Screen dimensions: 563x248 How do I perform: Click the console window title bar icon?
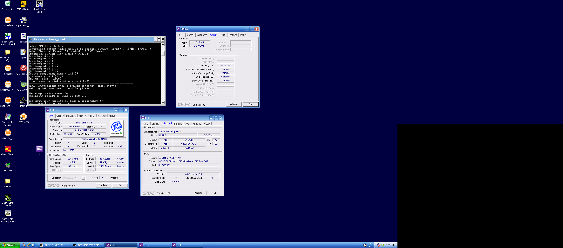(x=31, y=39)
